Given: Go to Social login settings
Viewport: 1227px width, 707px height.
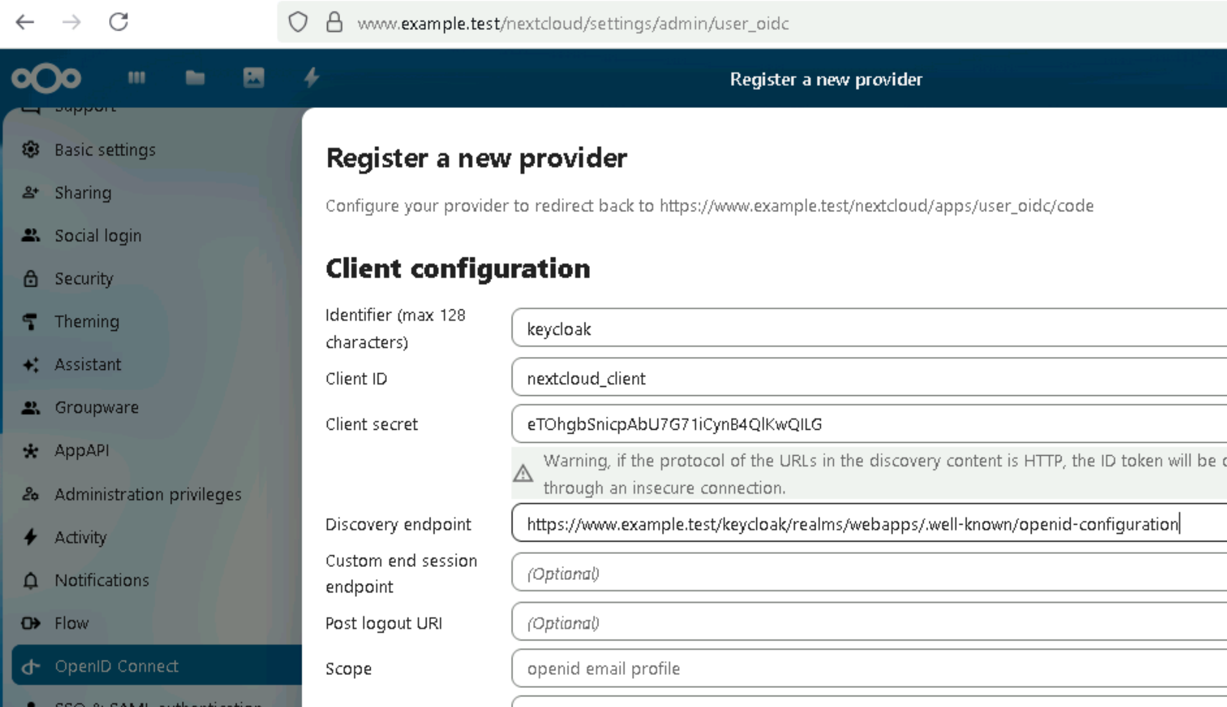Looking at the screenshot, I should (98, 235).
